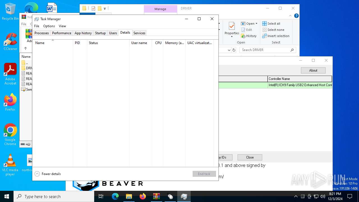Click the network icon in system tray

point(316,196)
